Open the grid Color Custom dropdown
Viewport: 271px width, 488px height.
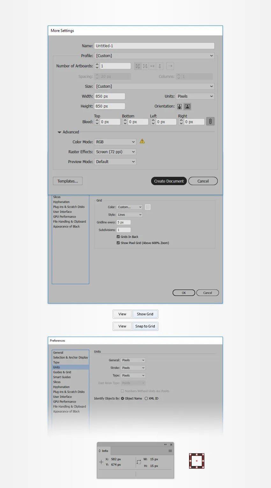click(x=129, y=207)
